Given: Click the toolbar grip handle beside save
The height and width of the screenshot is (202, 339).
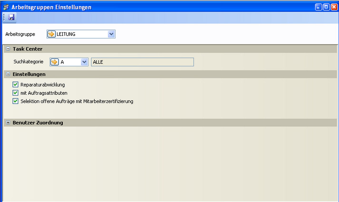Looking at the screenshot, I should (4, 17).
